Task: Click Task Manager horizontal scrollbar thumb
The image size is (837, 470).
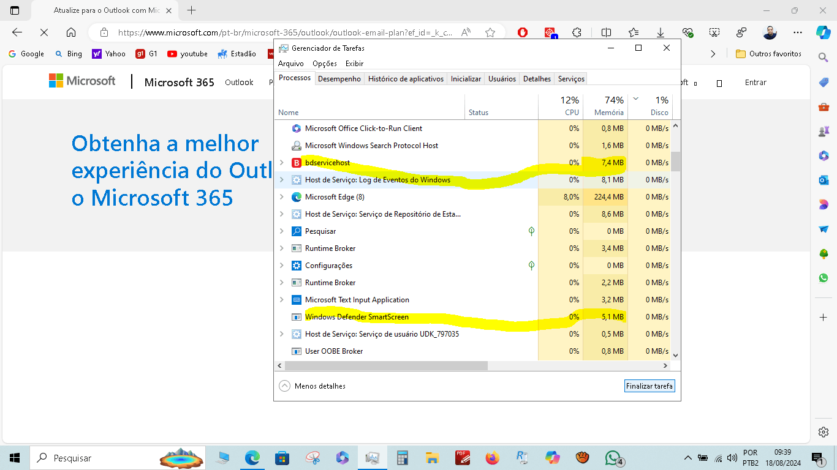Action: [386, 365]
